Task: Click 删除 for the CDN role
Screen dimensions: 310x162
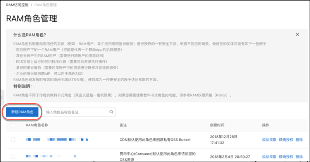Action: [299, 140]
